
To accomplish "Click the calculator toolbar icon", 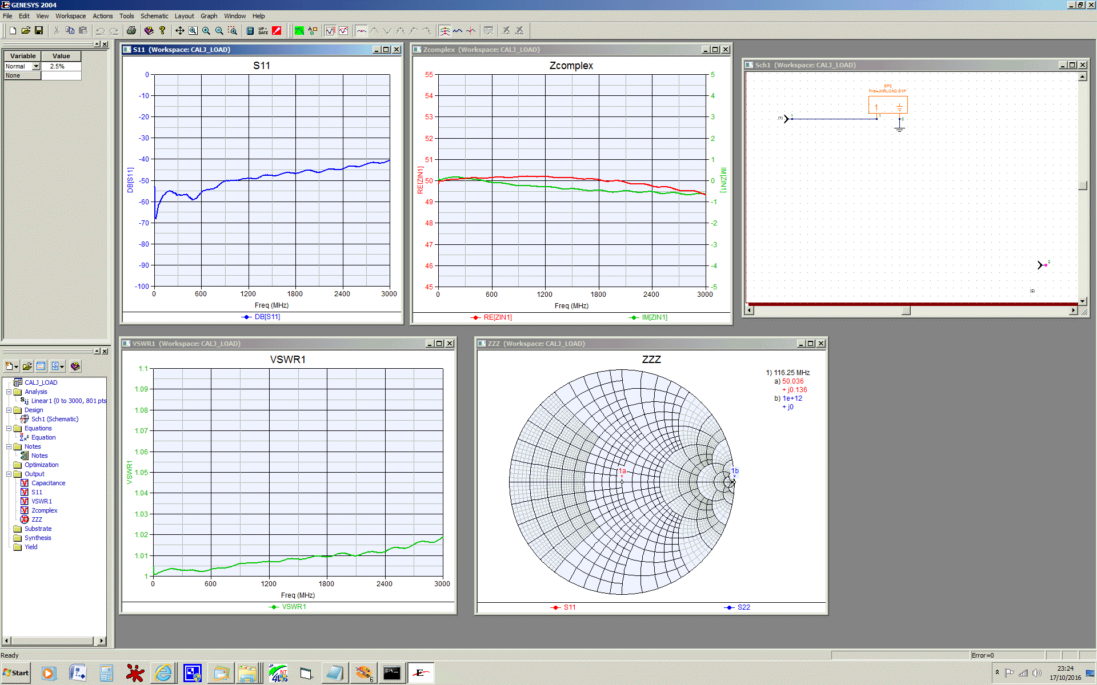I will click(250, 31).
